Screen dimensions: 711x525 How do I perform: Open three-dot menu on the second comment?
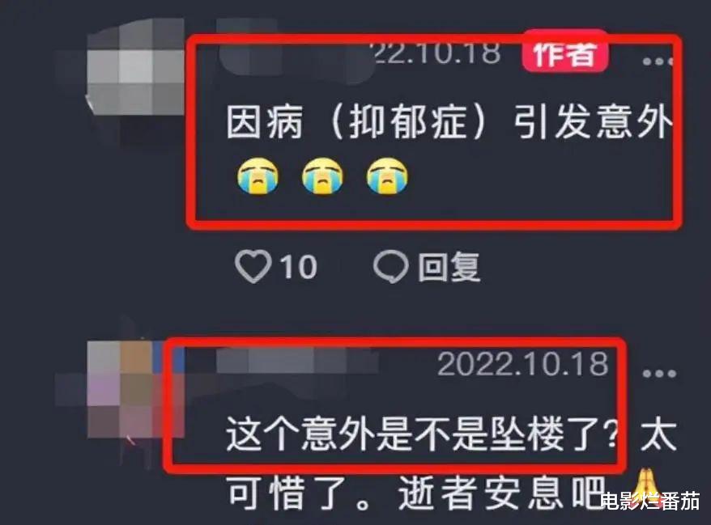(x=659, y=374)
